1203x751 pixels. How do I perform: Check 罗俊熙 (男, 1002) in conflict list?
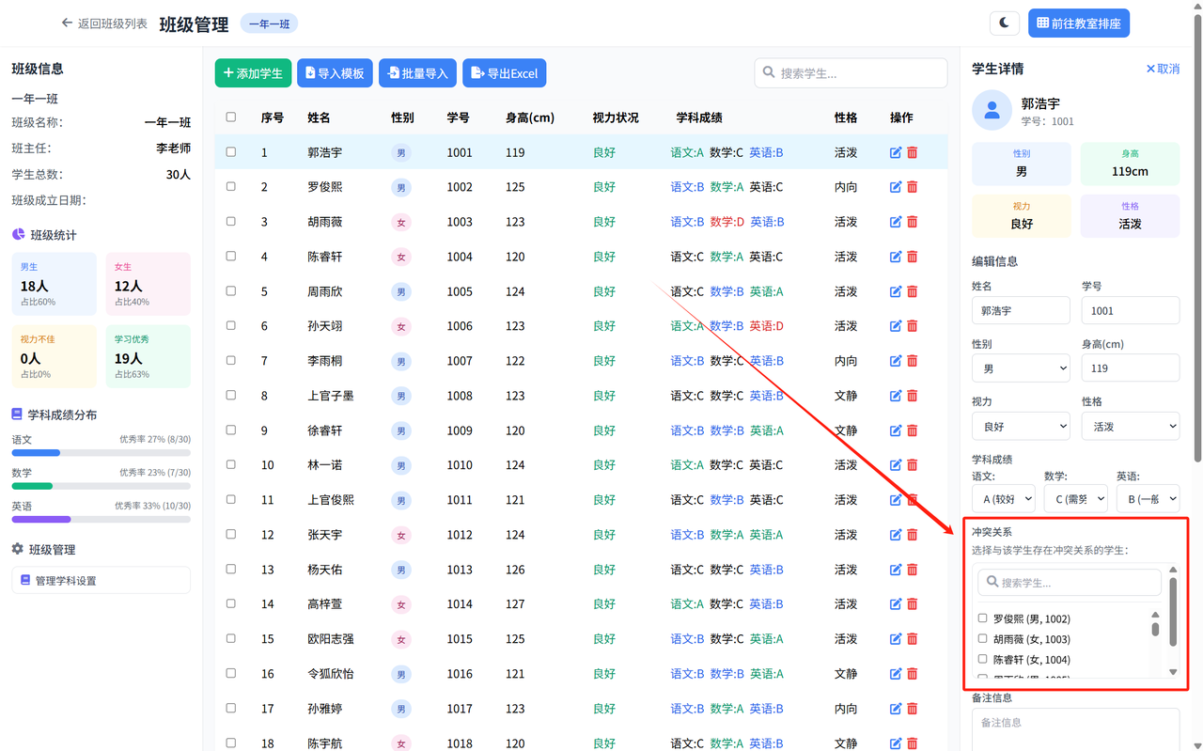[983, 618]
